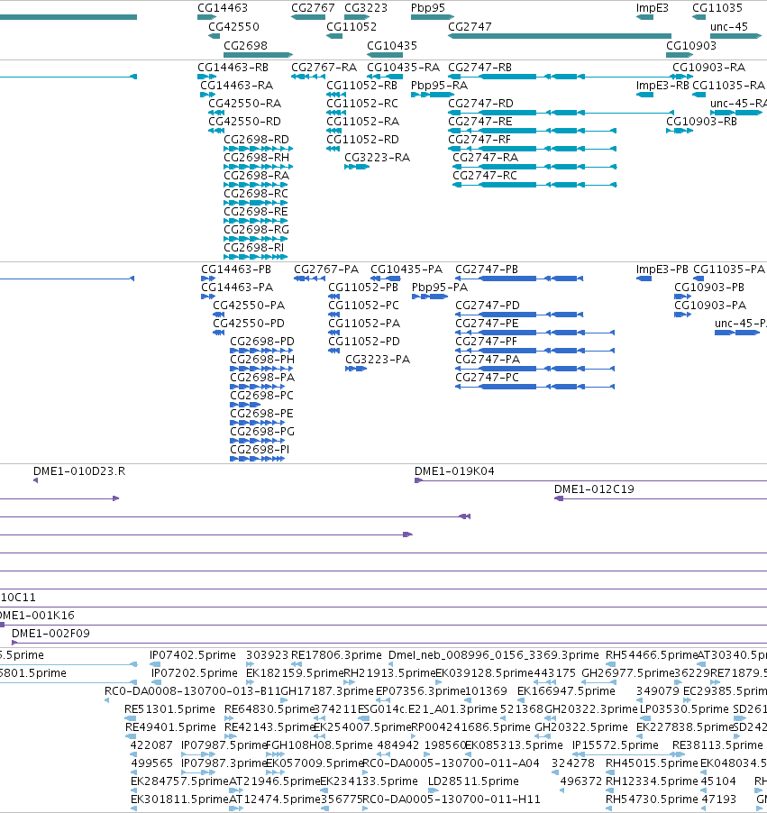Click transcript label CG2698-RH

256,157
